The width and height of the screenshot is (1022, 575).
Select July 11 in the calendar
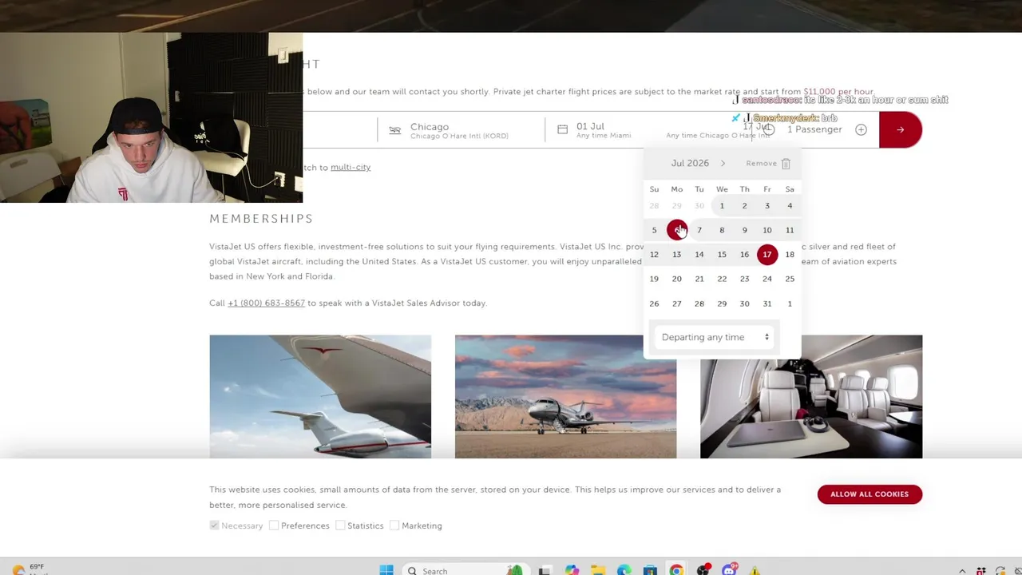(x=790, y=230)
